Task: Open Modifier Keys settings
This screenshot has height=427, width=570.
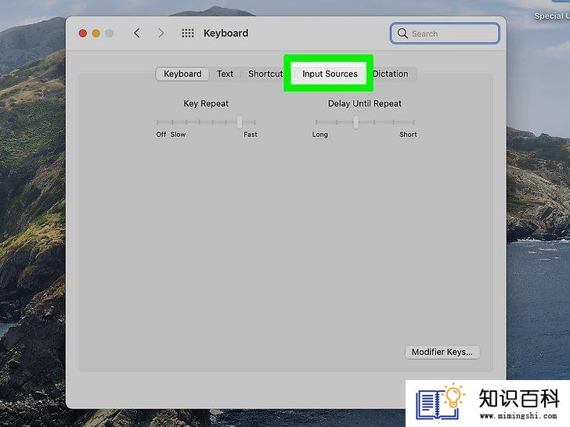Action: coord(442,352)
